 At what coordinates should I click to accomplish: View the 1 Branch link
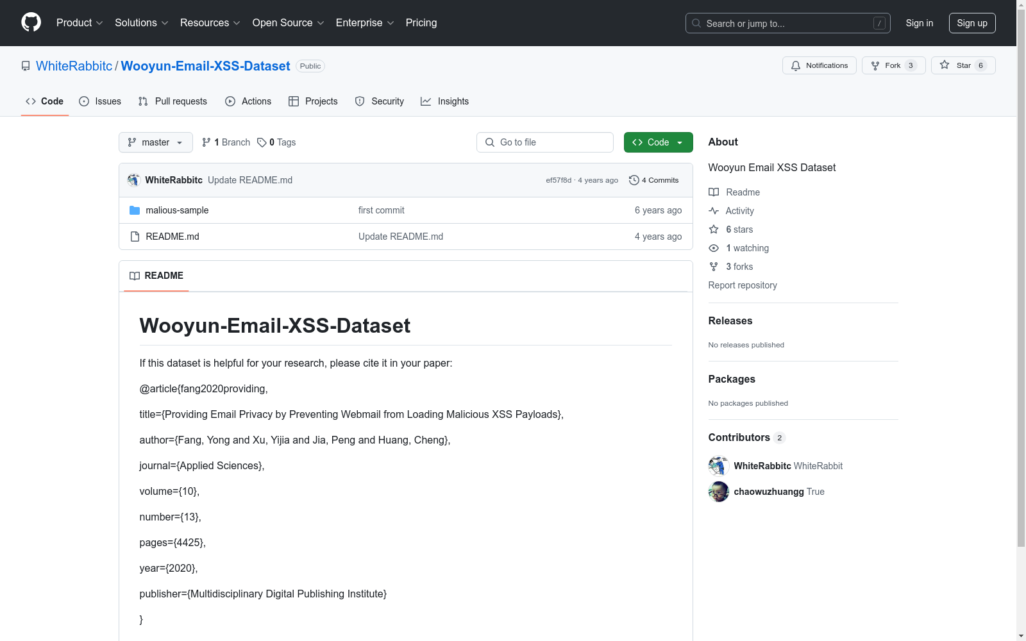pyautogui.click(x=226, y=142)
